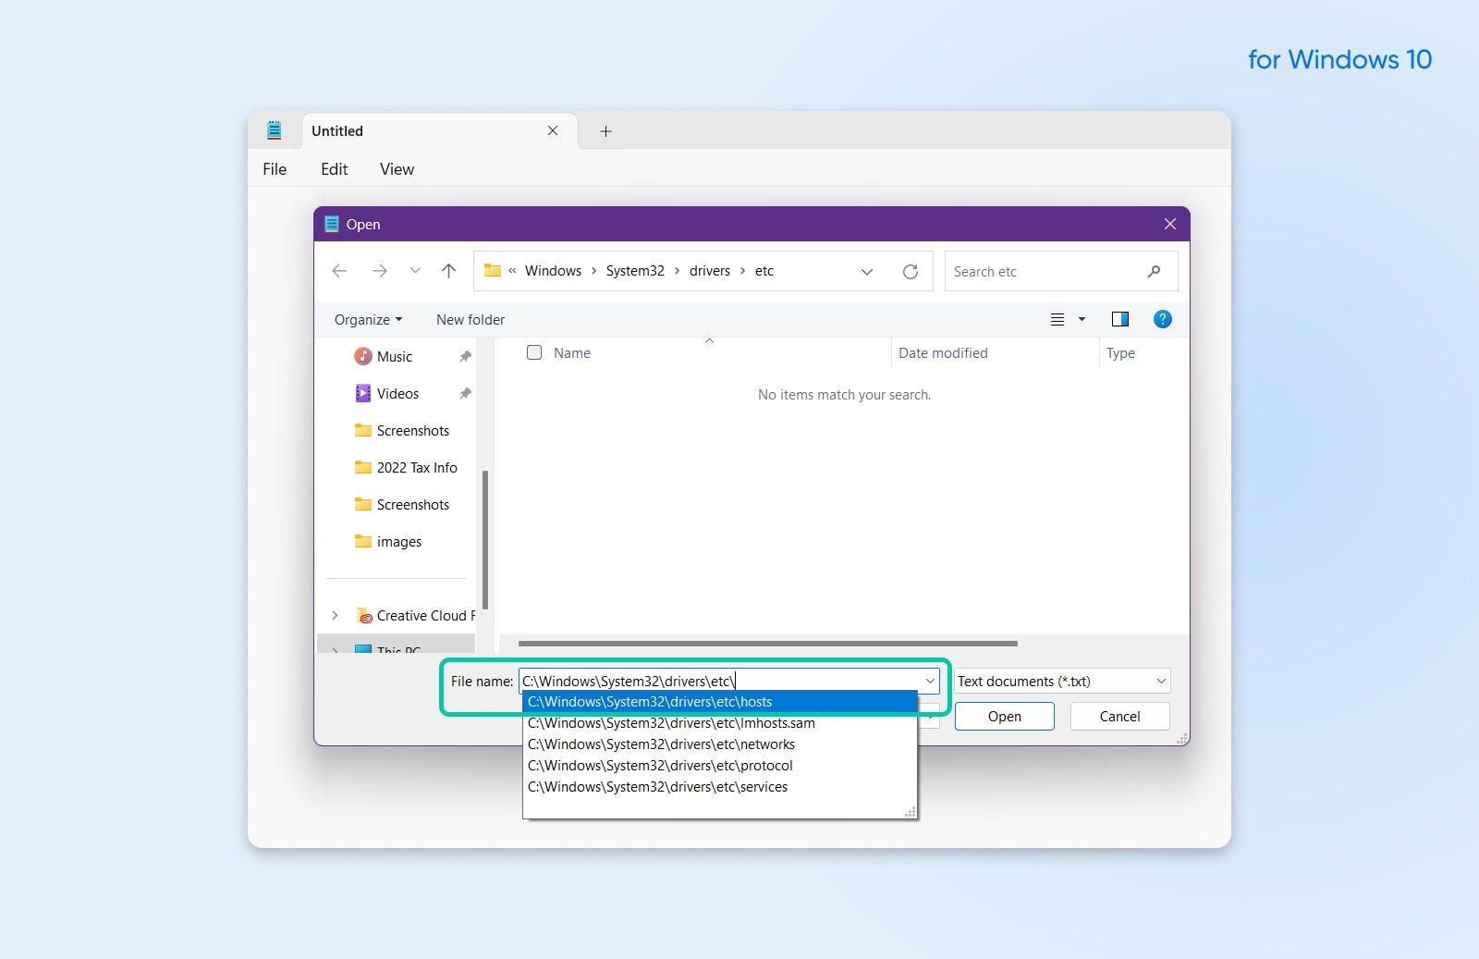Select the hosts file suggestion
The image size is (1479, 959).
pos(650,702)
